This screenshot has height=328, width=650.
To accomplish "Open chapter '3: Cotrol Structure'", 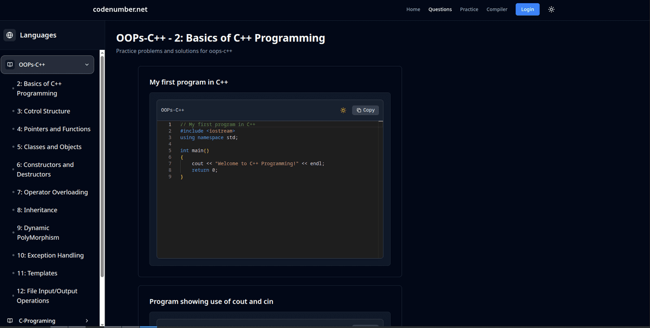I will tap(43, 111).
